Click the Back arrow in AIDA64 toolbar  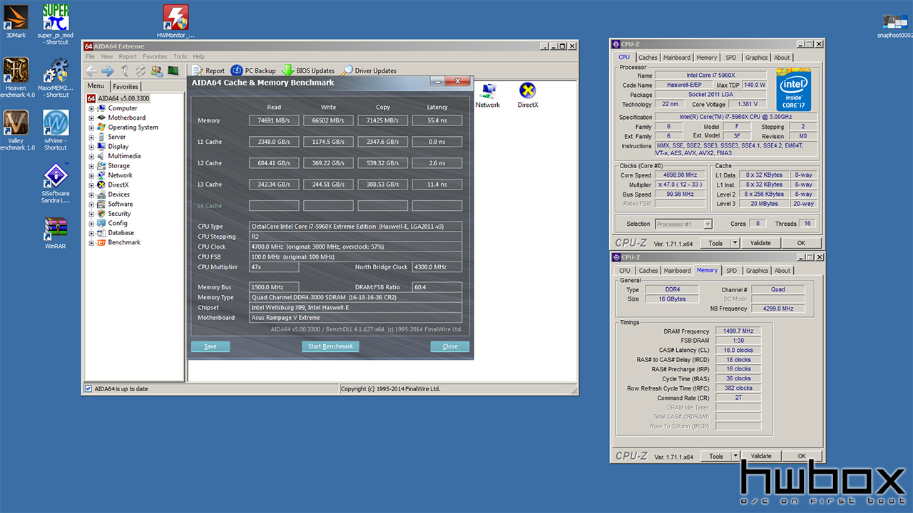91,71
